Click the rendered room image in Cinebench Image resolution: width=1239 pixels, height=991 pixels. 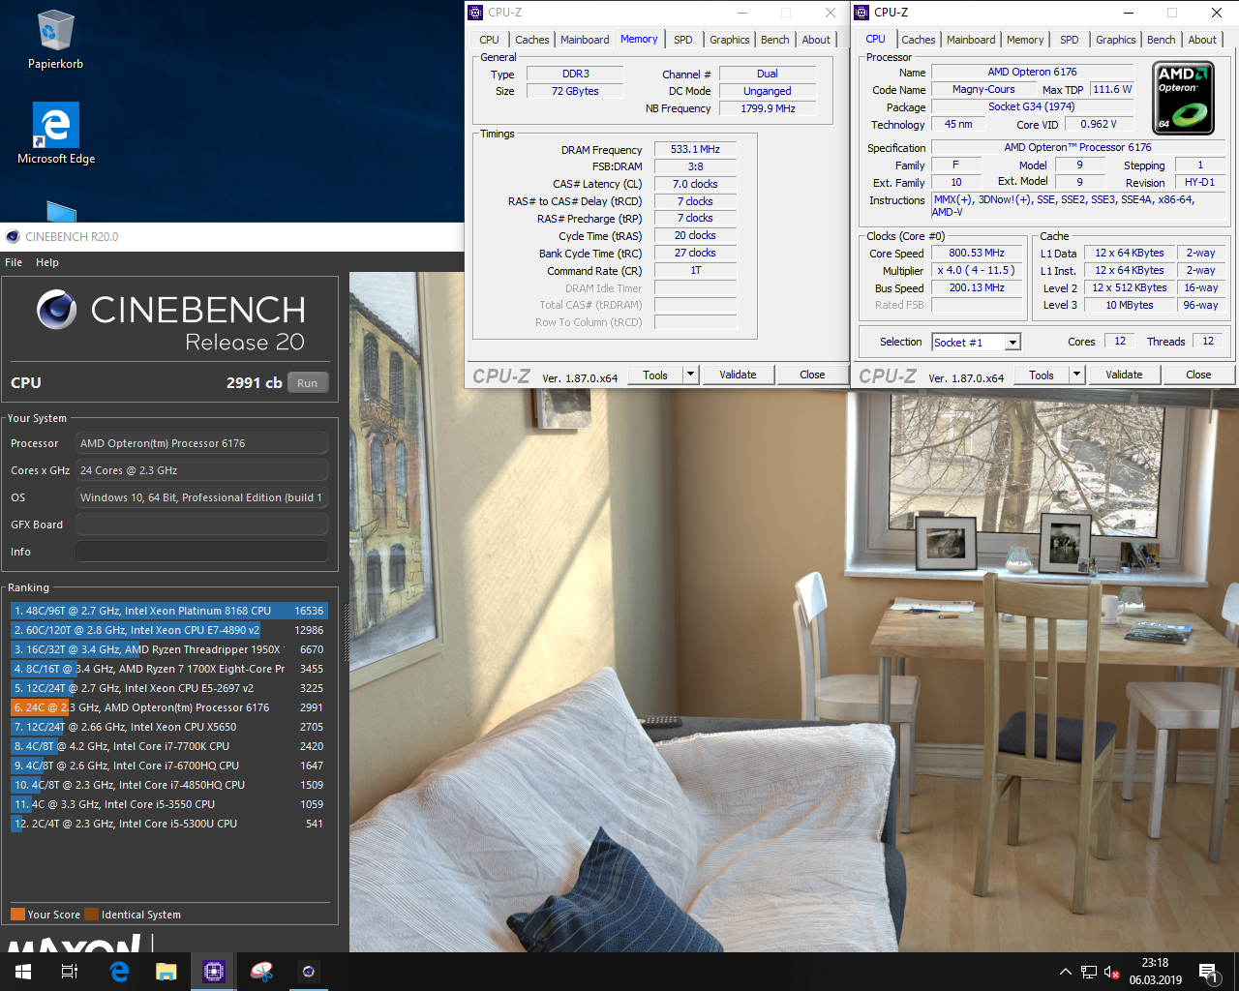tap(794, 670)
